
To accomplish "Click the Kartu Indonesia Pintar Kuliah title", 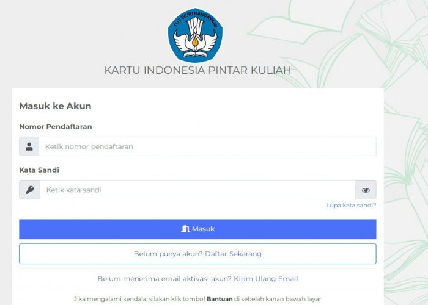I will tap(197, 70).
